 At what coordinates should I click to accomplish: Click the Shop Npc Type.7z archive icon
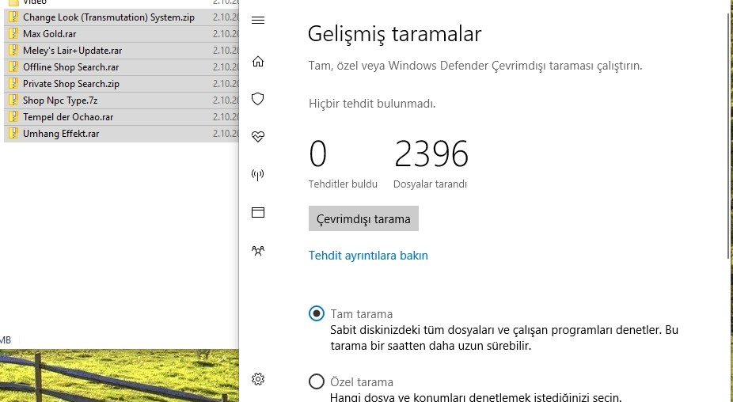pos(13,100)
